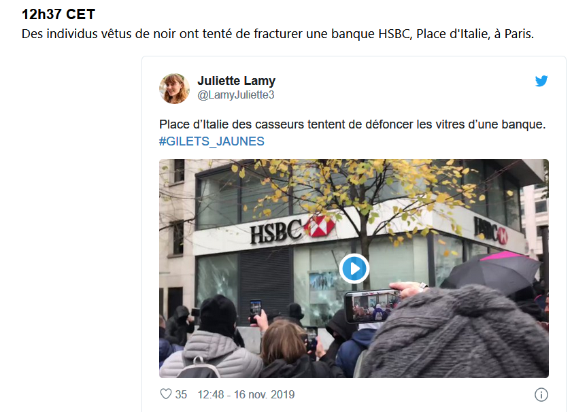Open the @LamyJuliette3 handle link
This screenshot has height=412, width=572.
tap(235, 95)
